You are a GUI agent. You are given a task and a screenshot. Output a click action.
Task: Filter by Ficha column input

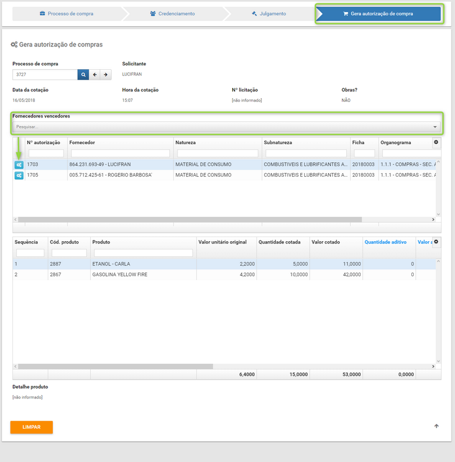point(364,153)
